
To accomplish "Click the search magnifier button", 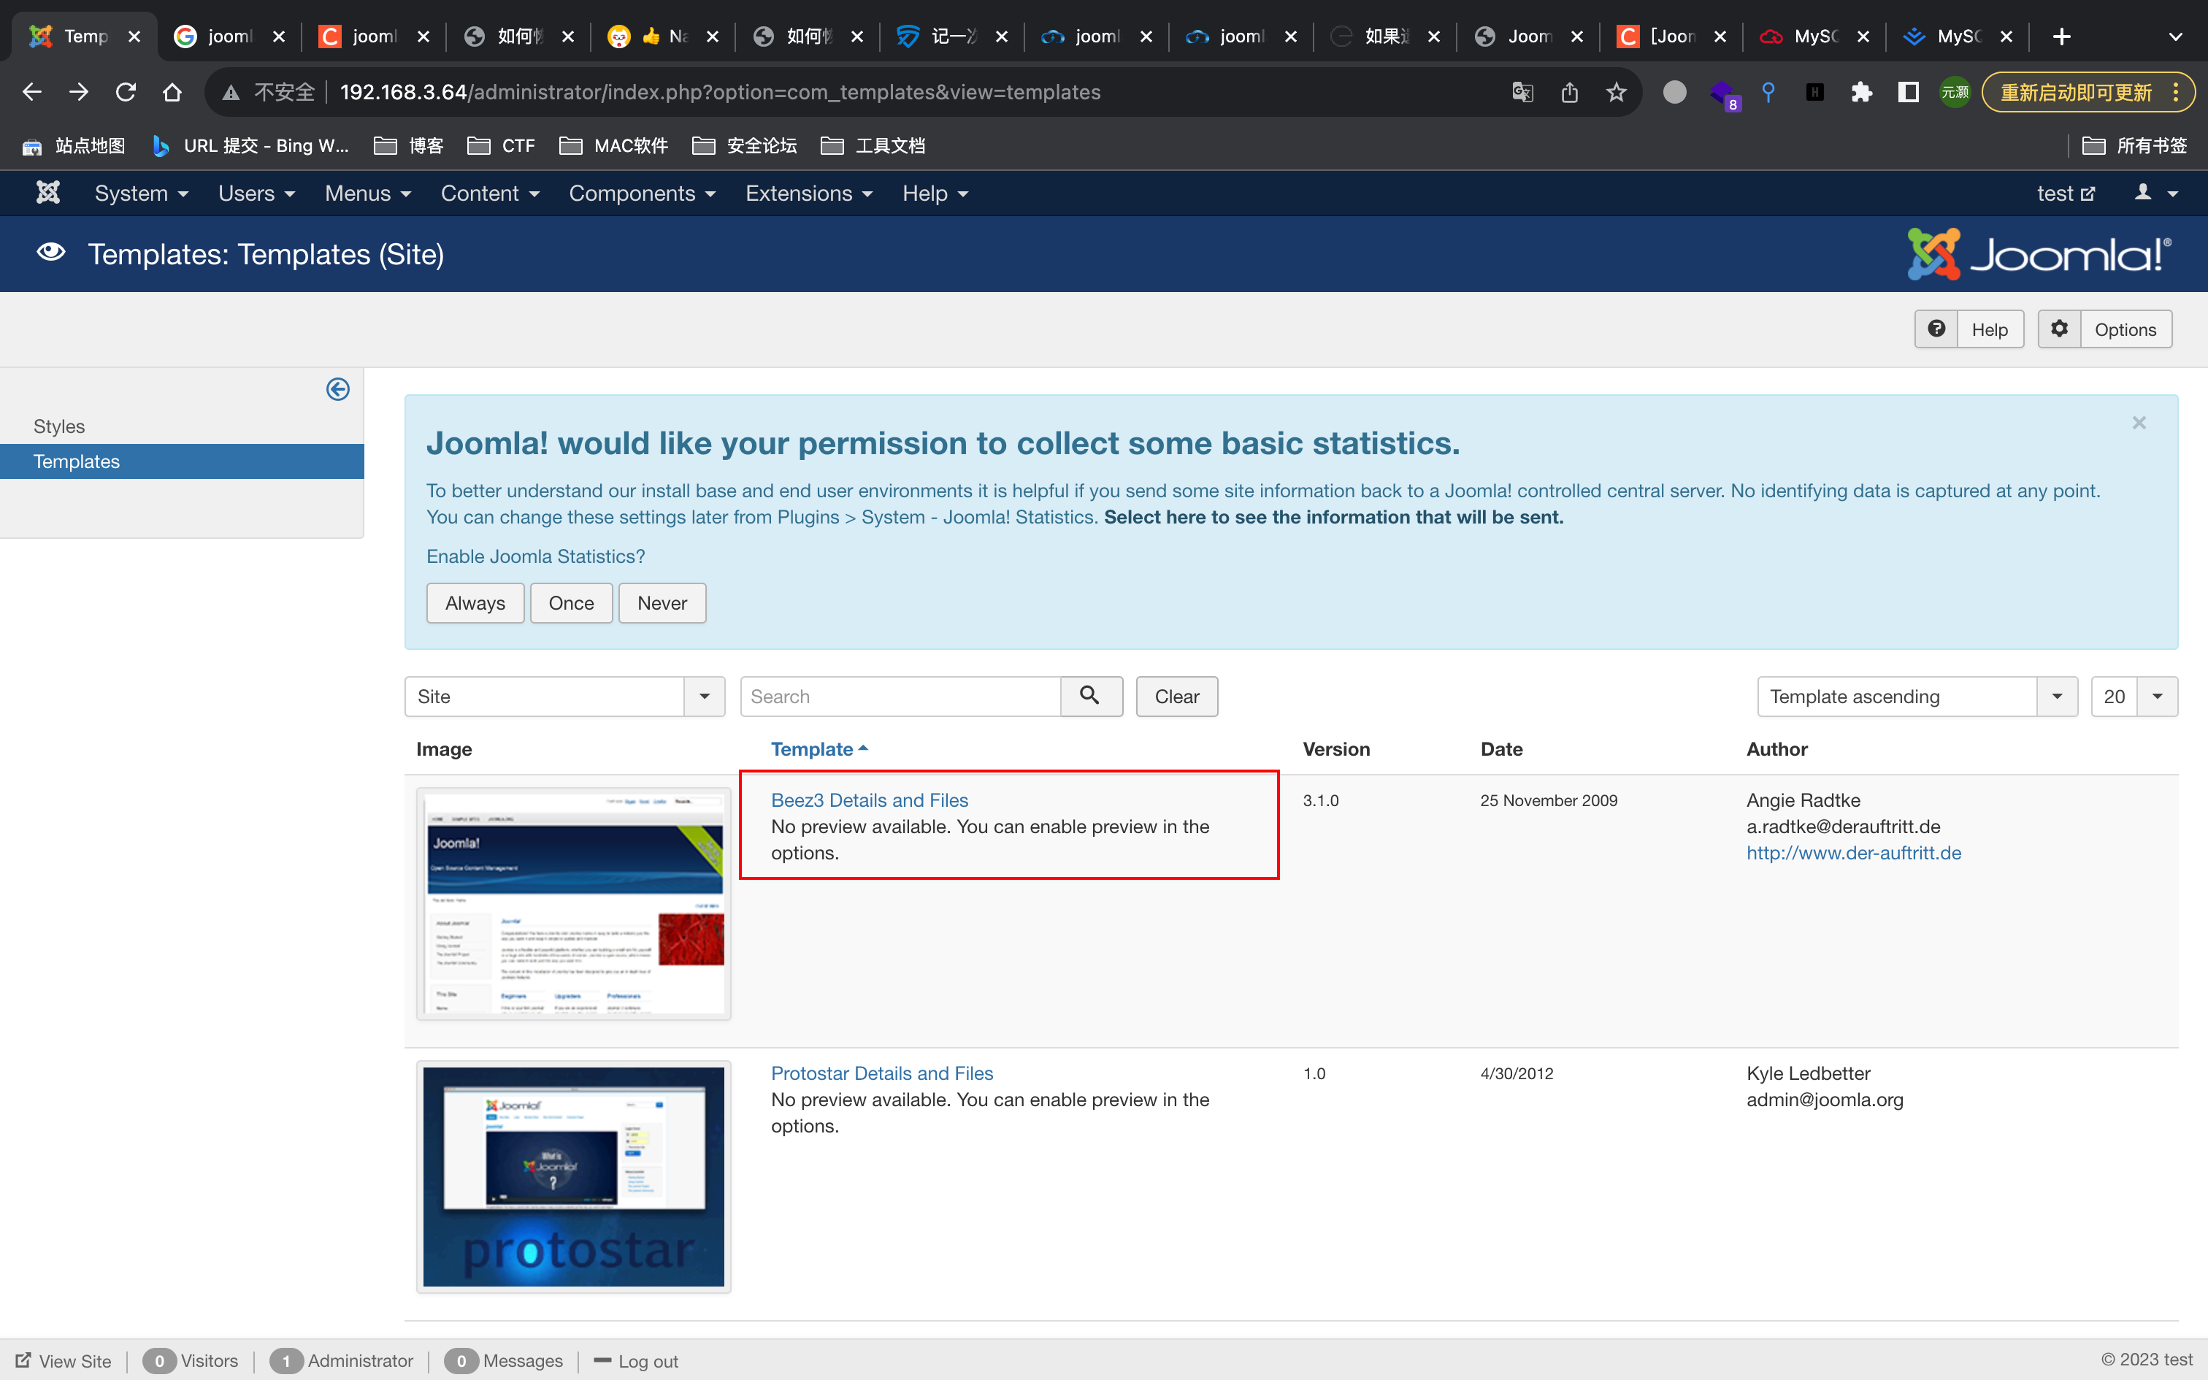I will click(1090, 697).
